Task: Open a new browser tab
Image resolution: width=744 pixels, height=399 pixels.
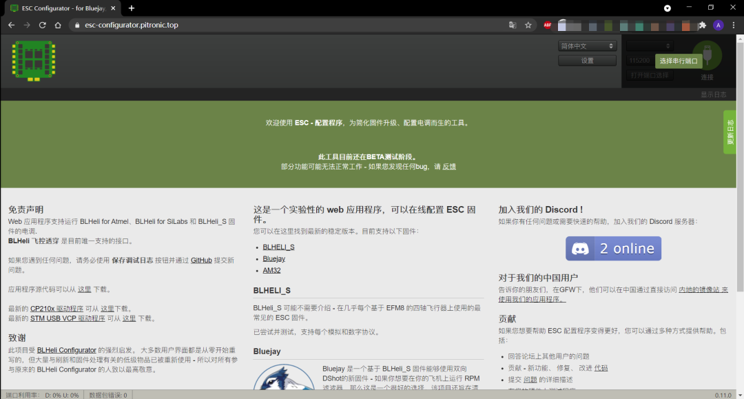Action: pyautogui.click(x=132, y=8)
